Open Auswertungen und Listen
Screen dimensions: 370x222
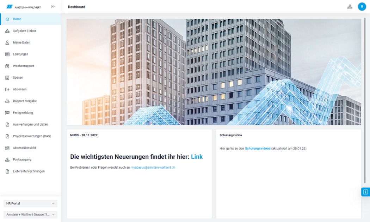click(30, 124)
